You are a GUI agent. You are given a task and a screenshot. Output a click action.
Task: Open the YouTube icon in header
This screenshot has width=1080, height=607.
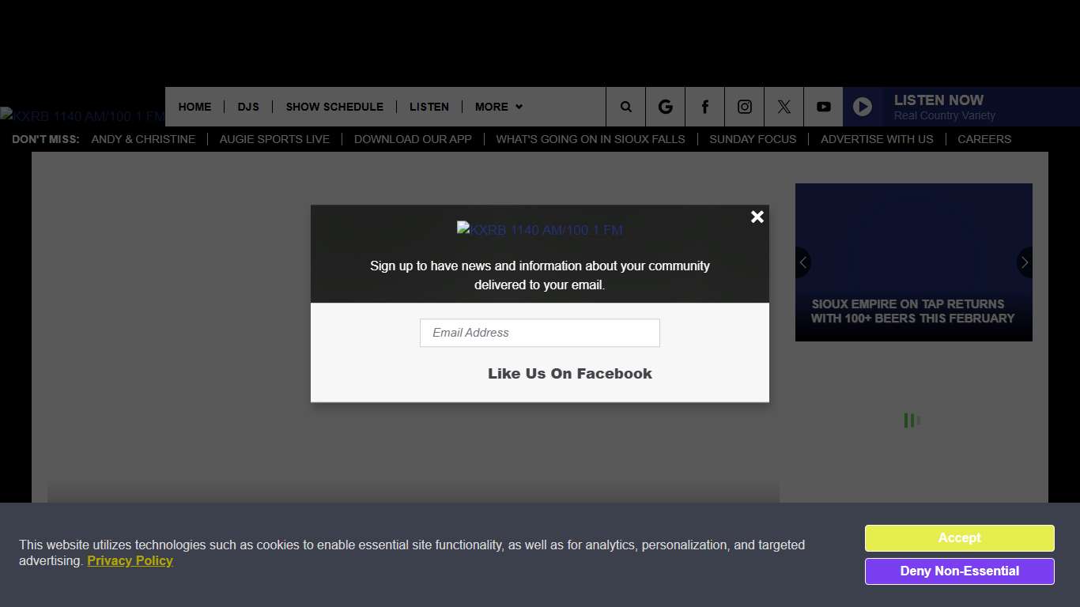[x=823, y=107]
